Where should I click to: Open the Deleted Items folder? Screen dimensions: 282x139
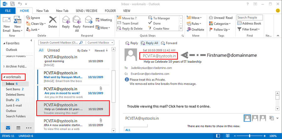coord(15,95)
